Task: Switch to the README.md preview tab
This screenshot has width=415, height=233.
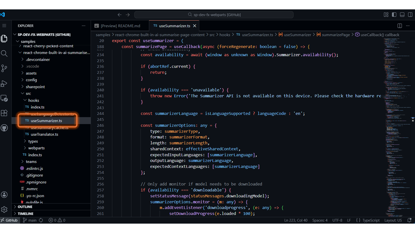Action: (120, 26)
